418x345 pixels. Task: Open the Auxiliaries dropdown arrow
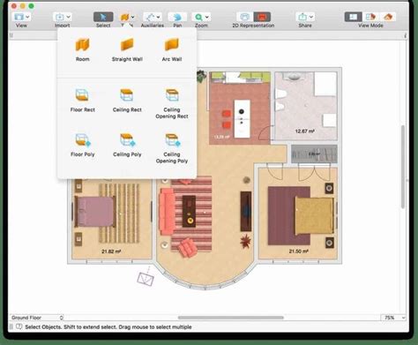[x=158, y=17]
